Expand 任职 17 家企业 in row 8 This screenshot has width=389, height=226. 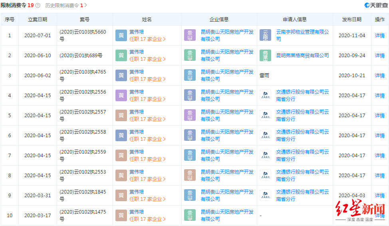click(x=147, y=179)
